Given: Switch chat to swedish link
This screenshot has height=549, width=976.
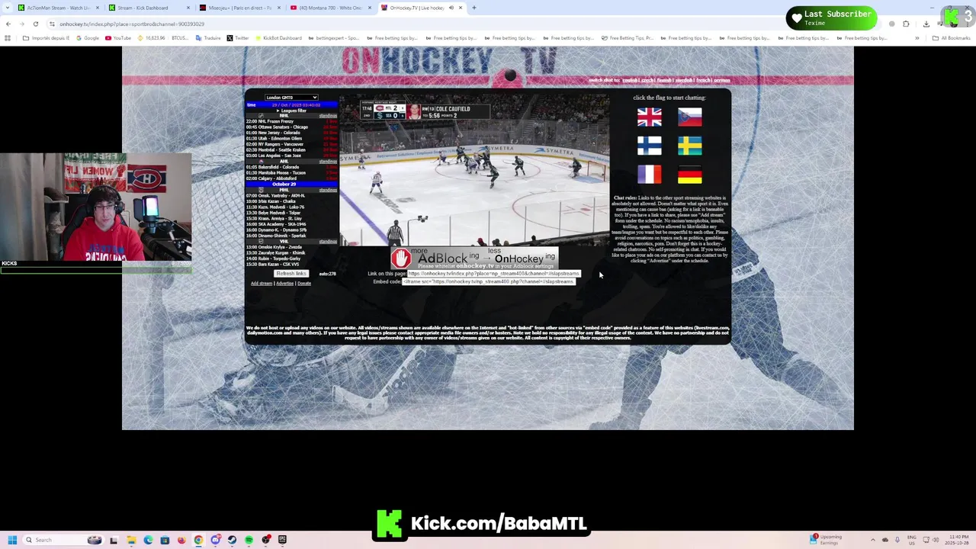Looking at the screenshot, I should click(684, 80).
